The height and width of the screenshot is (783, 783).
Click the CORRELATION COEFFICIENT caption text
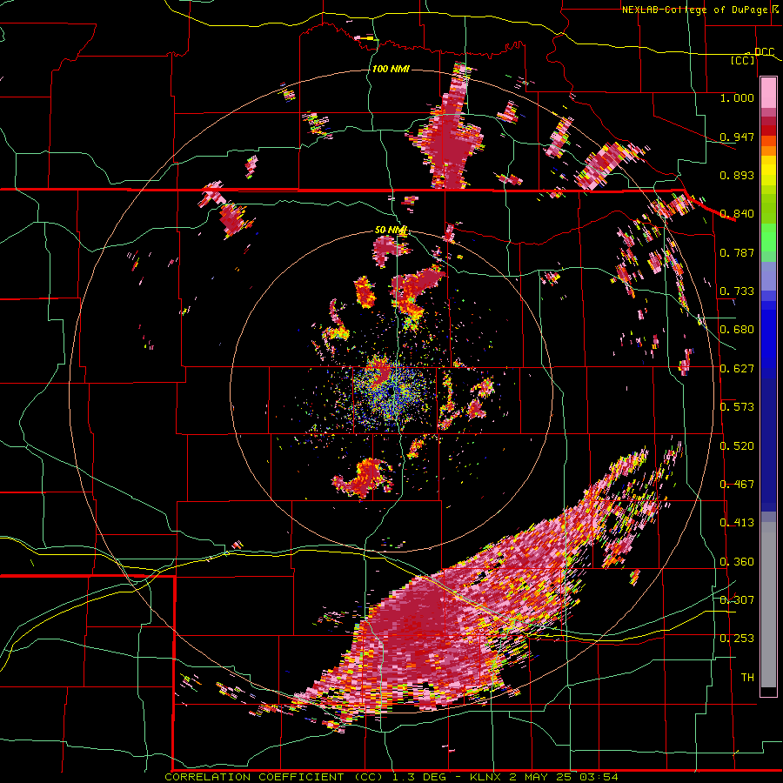(x=255, y=777)
